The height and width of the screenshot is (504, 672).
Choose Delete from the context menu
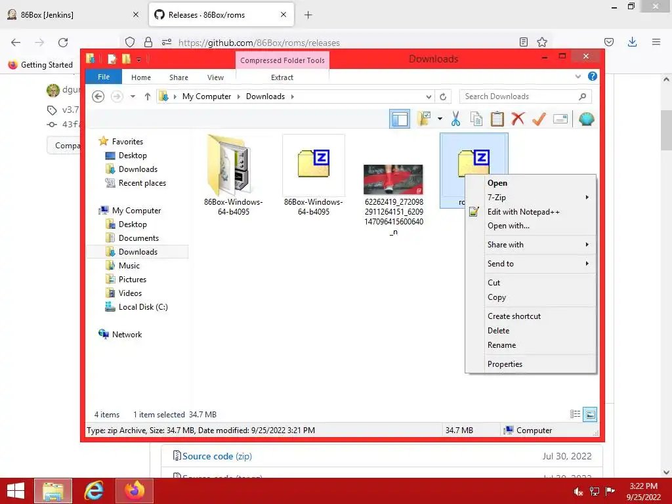531,331
